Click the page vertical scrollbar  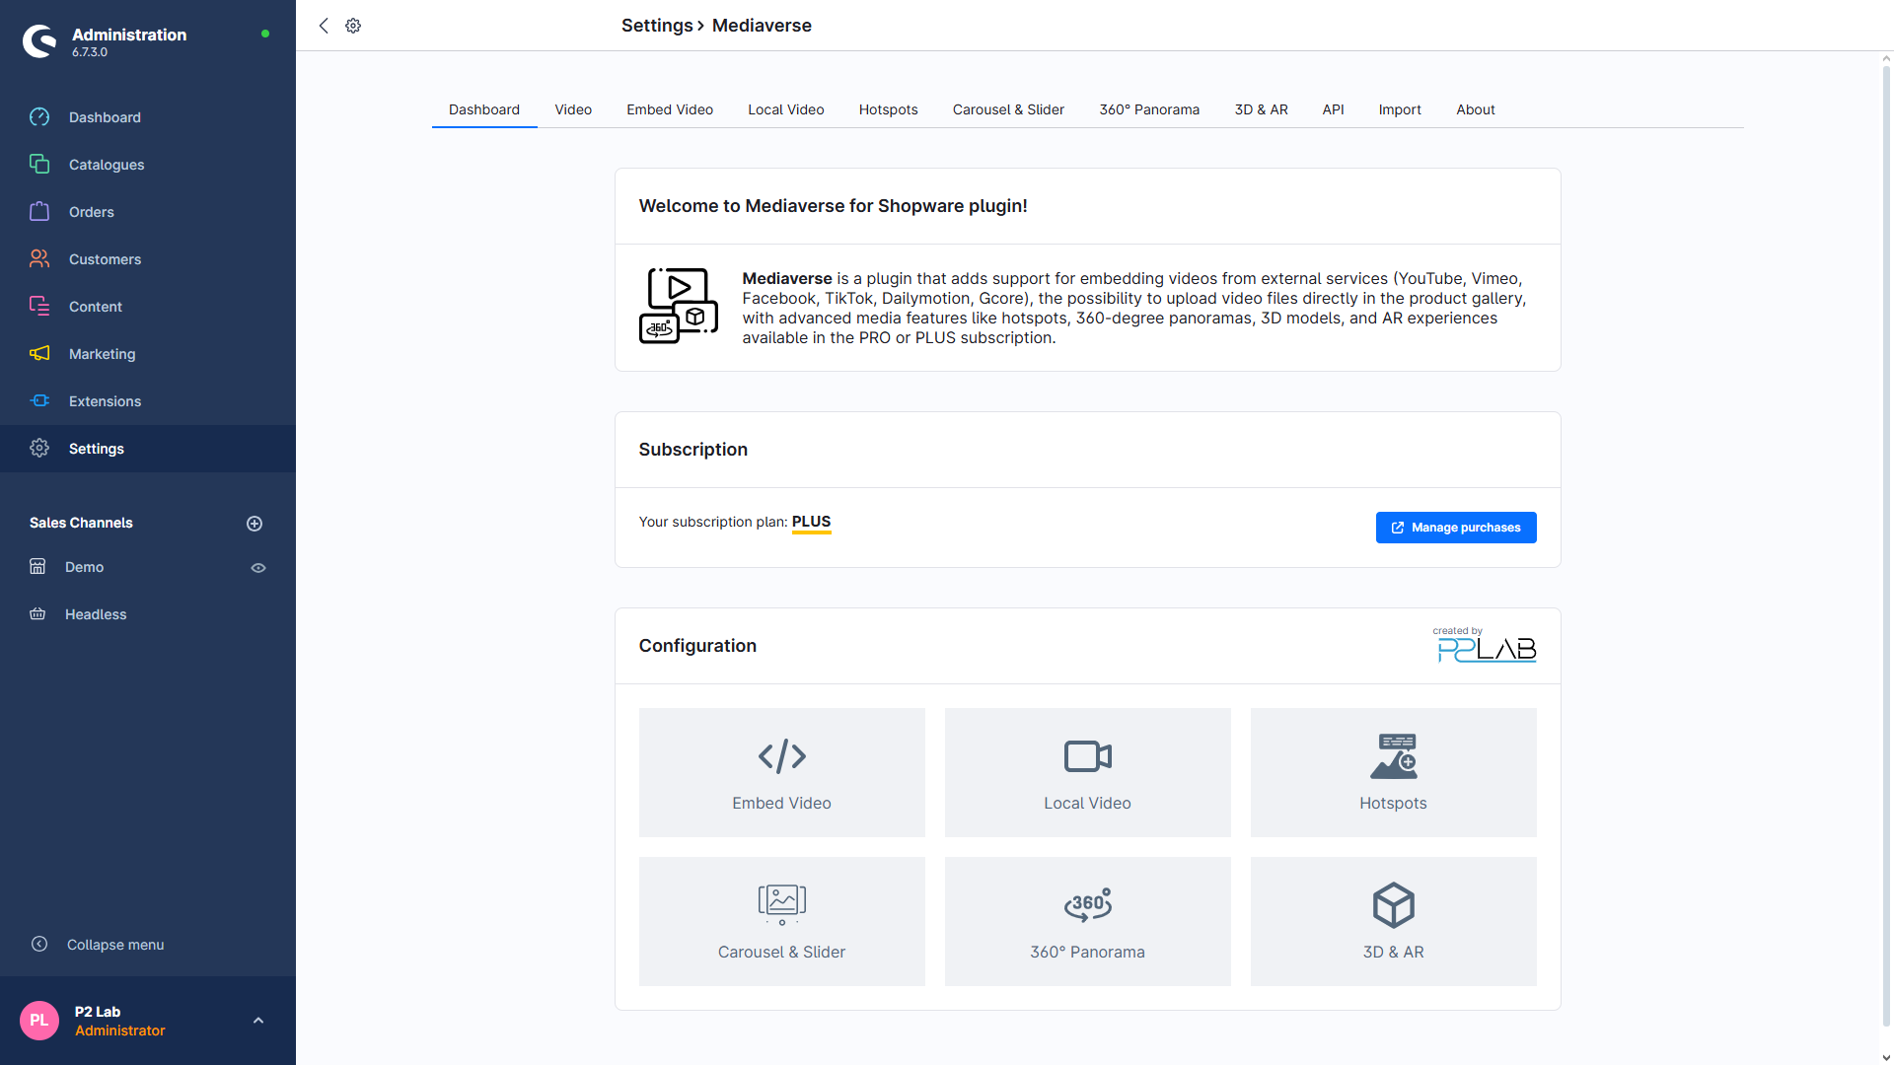coord(1886,545)
